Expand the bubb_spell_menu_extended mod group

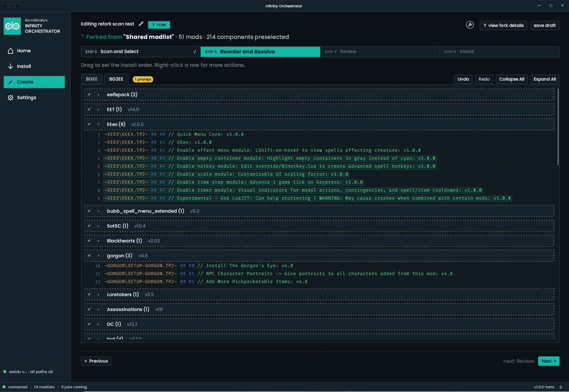[x=99, y=211]
